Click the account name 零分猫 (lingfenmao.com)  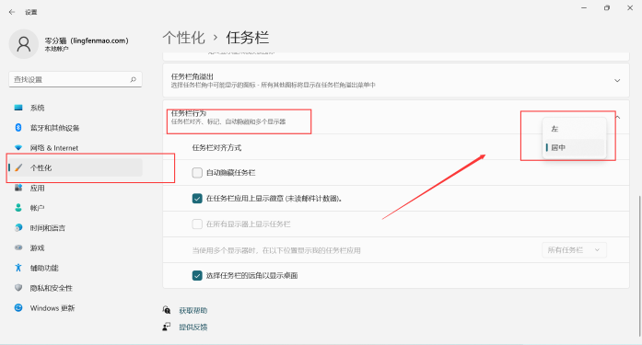click(x=87, y=40)
